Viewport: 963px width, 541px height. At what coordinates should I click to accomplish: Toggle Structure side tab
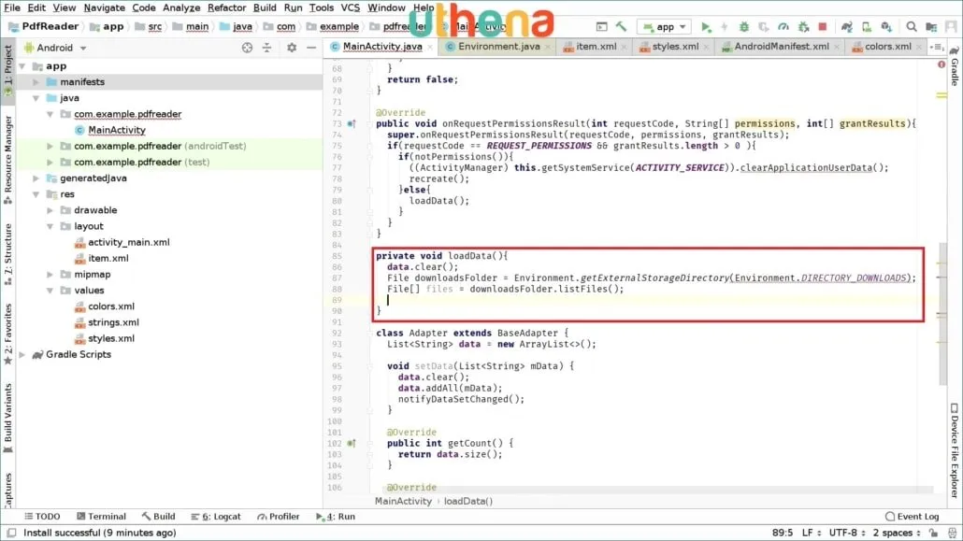8,254
